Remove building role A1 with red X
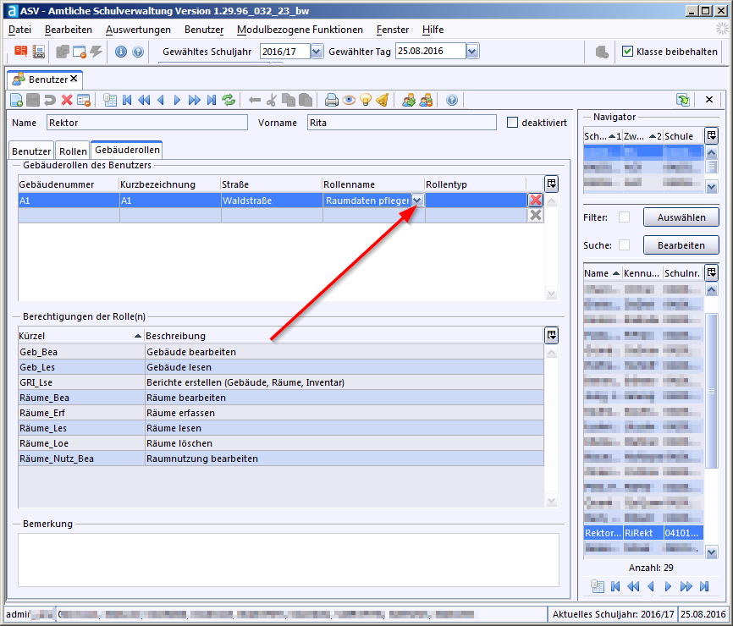733x626 pixels. pyautogui.click(x=535, y=200)
